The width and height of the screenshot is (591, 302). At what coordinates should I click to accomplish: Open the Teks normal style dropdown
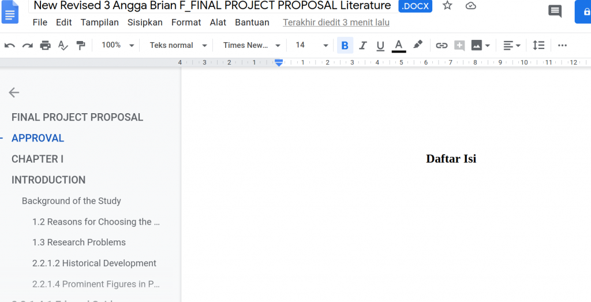[178, 45]
